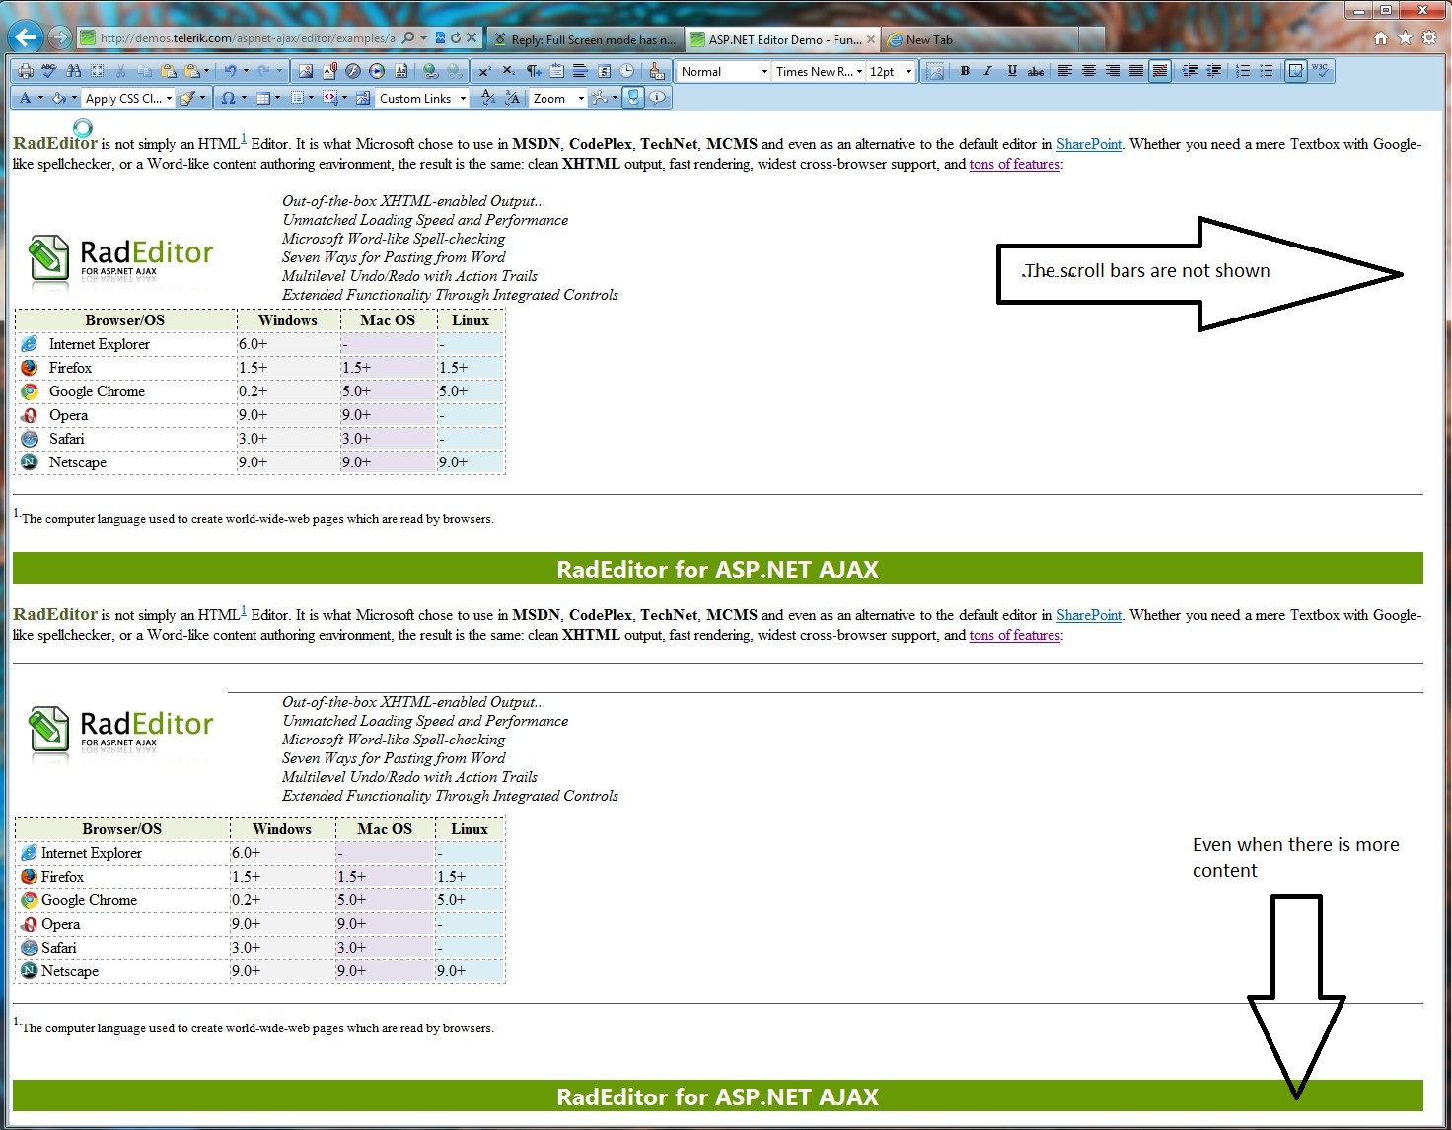This screenshot has width=1452, height=1130.
Task: Click the font color A swatch
Action: (26, 98)
